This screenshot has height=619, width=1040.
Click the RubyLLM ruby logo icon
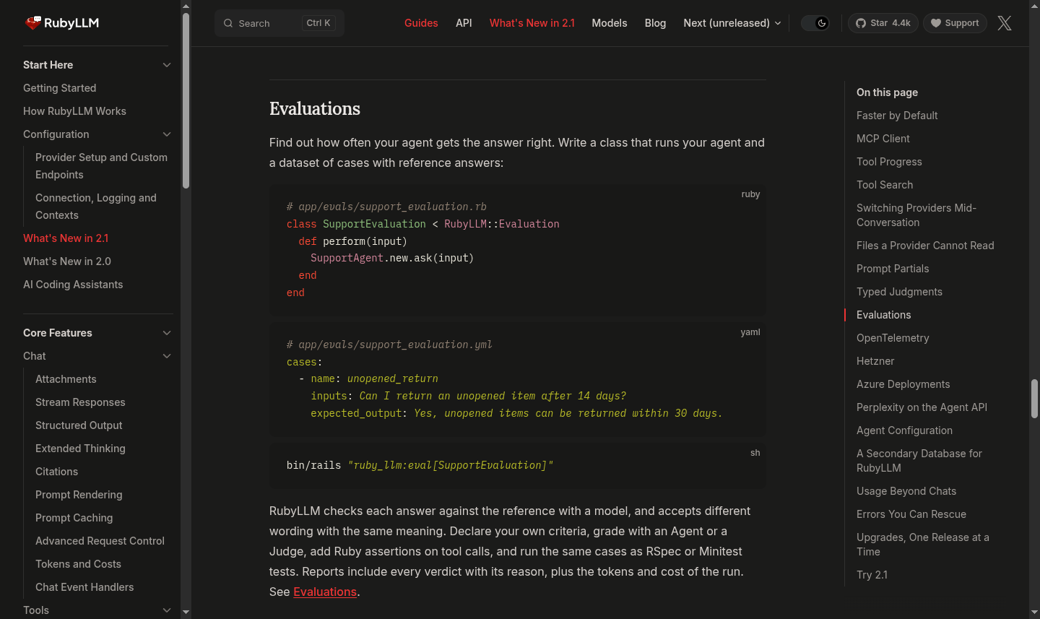(33, 23)
